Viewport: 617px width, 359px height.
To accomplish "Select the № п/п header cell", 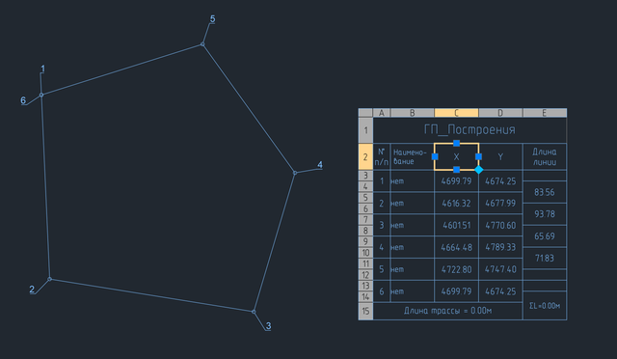I will click(382, 157).
